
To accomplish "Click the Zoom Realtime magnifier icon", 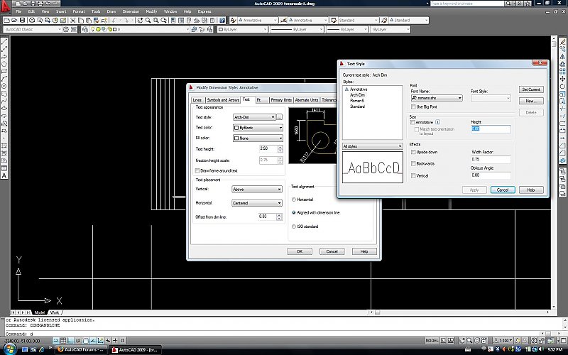I will pos(148,21).
